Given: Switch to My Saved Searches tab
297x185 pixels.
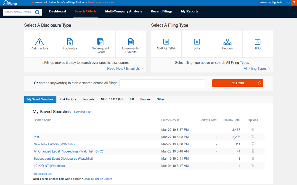Looking at the screenshot, I should point(40,99).
